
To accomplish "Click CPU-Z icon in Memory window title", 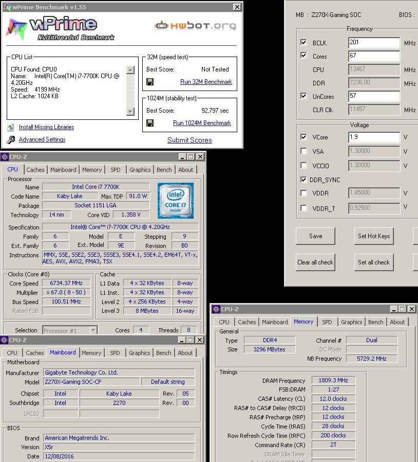I will pos(216,309).
